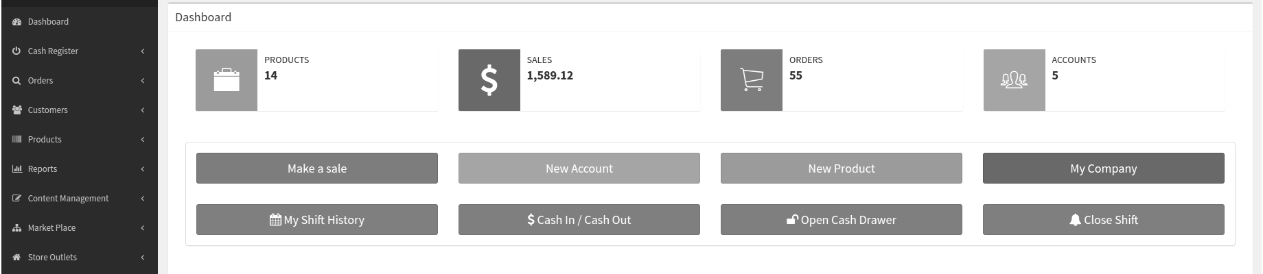Click the Market Place sitemap icon

click(17, 228)
